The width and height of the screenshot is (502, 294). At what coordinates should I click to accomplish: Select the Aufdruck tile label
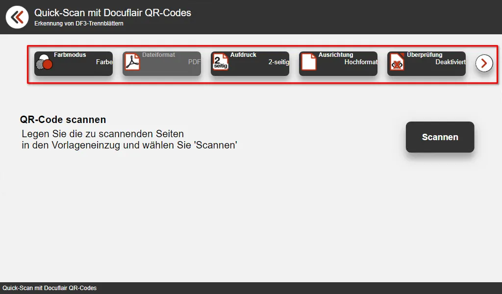(243, 55)
